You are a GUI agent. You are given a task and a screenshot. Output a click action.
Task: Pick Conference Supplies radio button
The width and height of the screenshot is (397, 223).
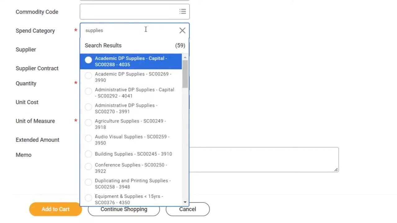(x=88, y=167)
